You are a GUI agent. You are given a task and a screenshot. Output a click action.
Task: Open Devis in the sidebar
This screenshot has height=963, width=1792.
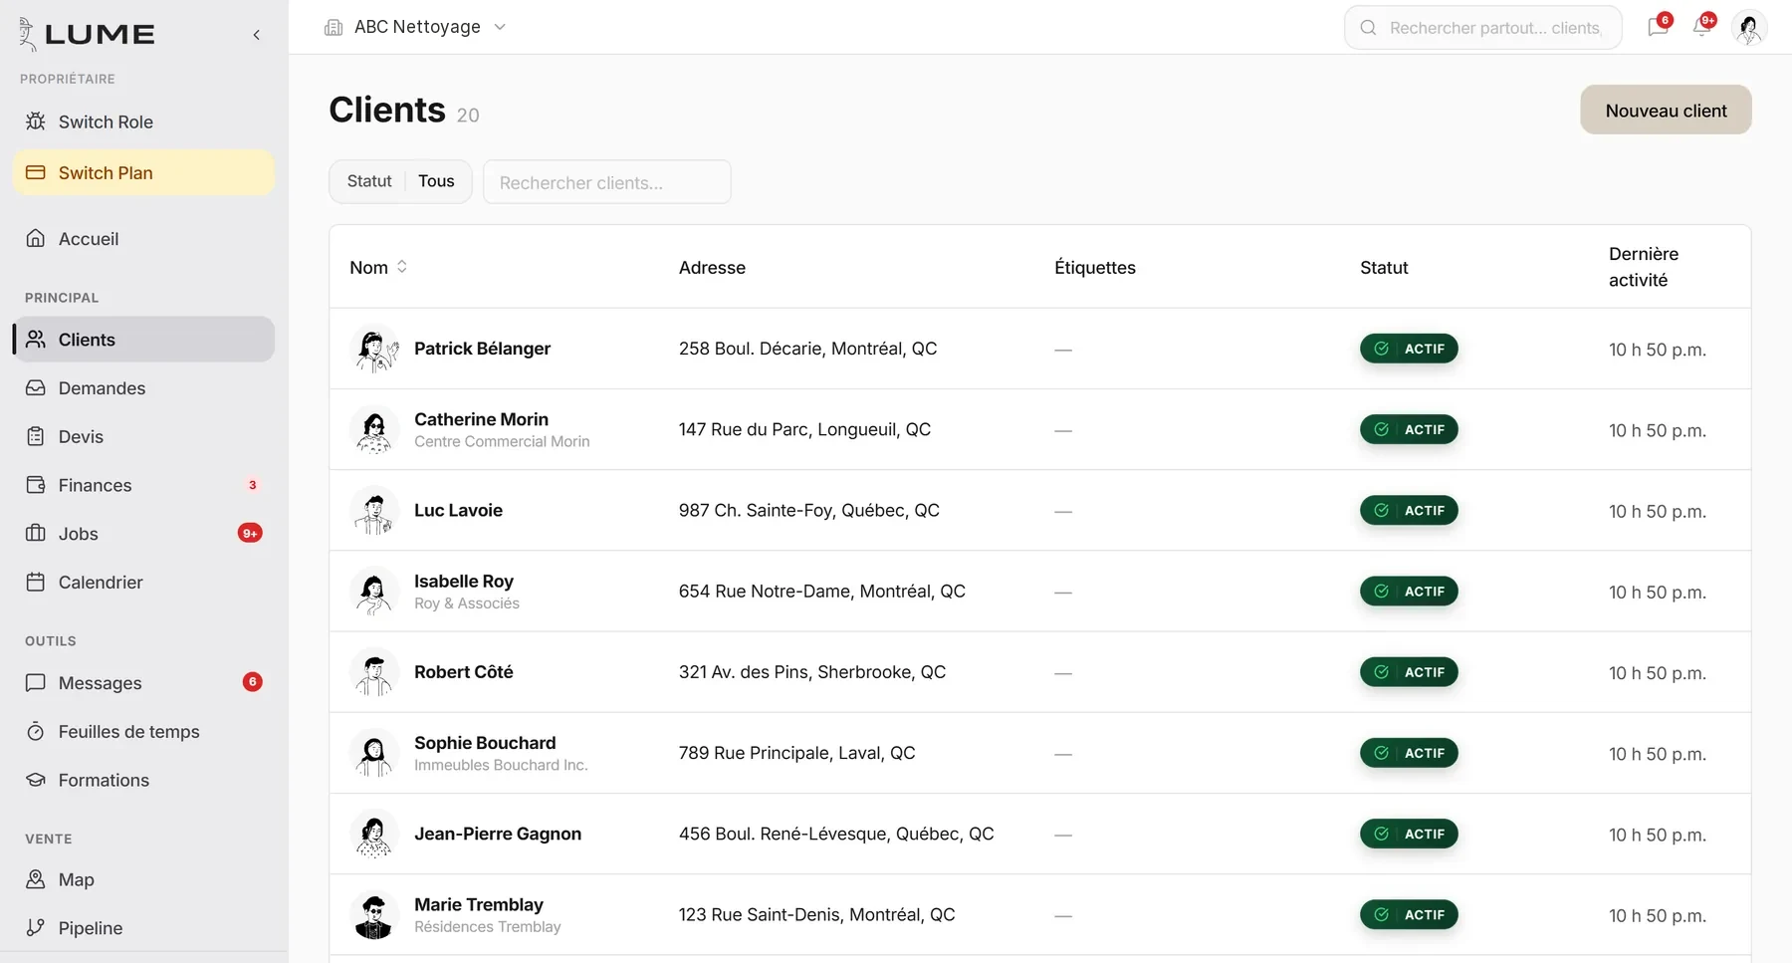[143, 436]
